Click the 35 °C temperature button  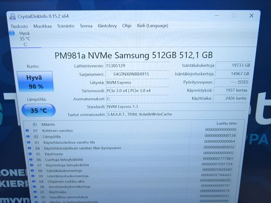[38, 111]
